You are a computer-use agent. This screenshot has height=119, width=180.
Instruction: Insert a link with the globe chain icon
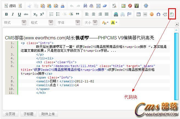(x=116, y=14)
